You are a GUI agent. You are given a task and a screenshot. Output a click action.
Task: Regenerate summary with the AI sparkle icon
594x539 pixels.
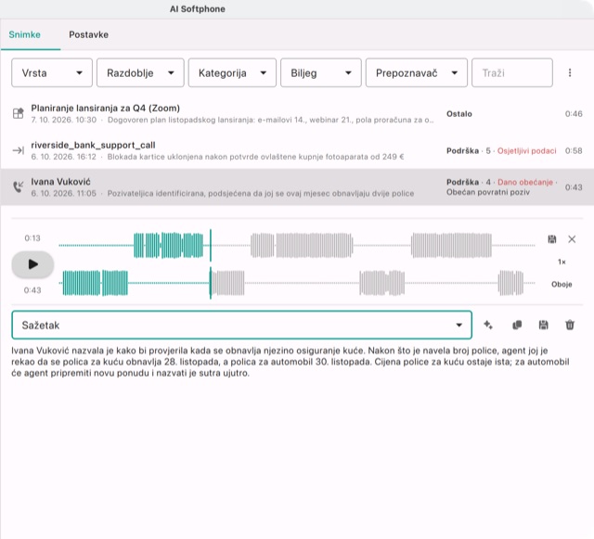tap(488, 325)
